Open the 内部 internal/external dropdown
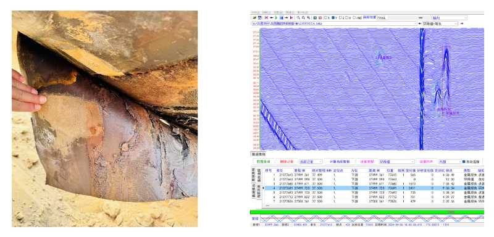This screenshot has height=237, width=494. [450, 162]
